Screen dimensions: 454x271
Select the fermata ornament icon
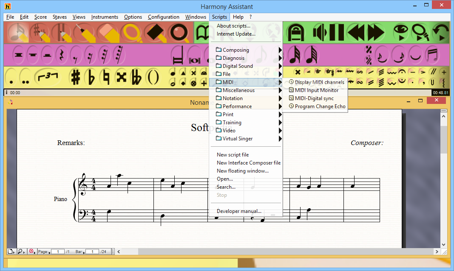[x=402, y=72]
